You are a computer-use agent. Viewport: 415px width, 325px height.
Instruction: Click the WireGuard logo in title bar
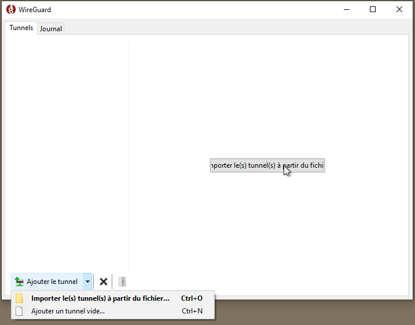pos(10,9)
